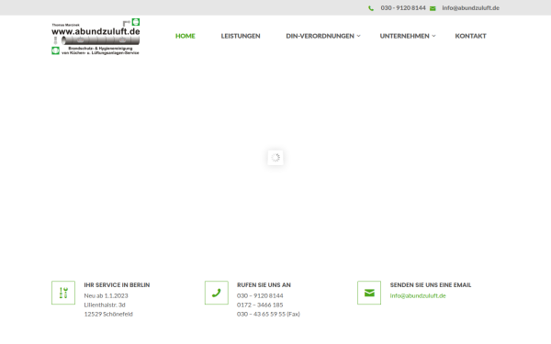The width and height of the screenshot is (551, 344).
Task: Click the top bar info@abundzuluft.de email
Action: coord(470,7)
